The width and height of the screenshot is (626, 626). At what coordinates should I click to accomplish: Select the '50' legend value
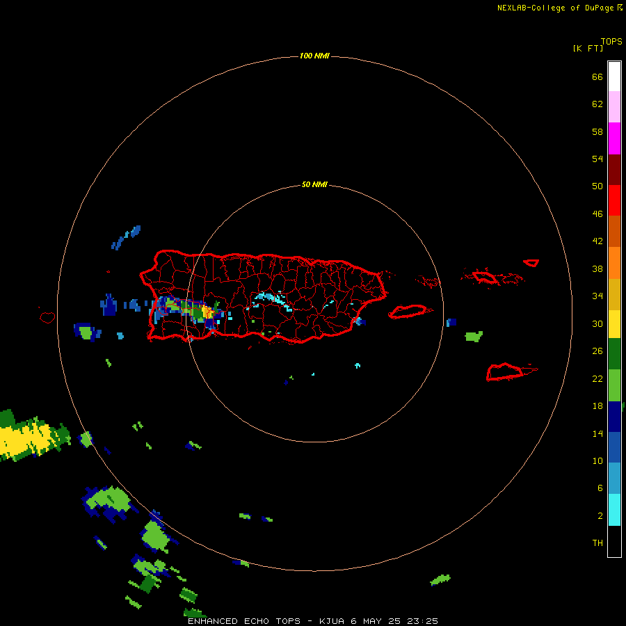click(x=597, y=186)
